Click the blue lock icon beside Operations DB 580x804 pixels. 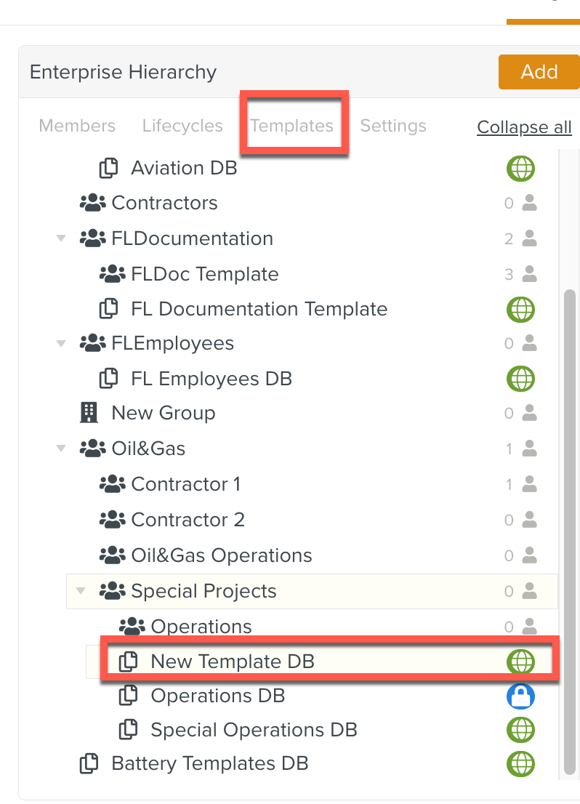520,696
